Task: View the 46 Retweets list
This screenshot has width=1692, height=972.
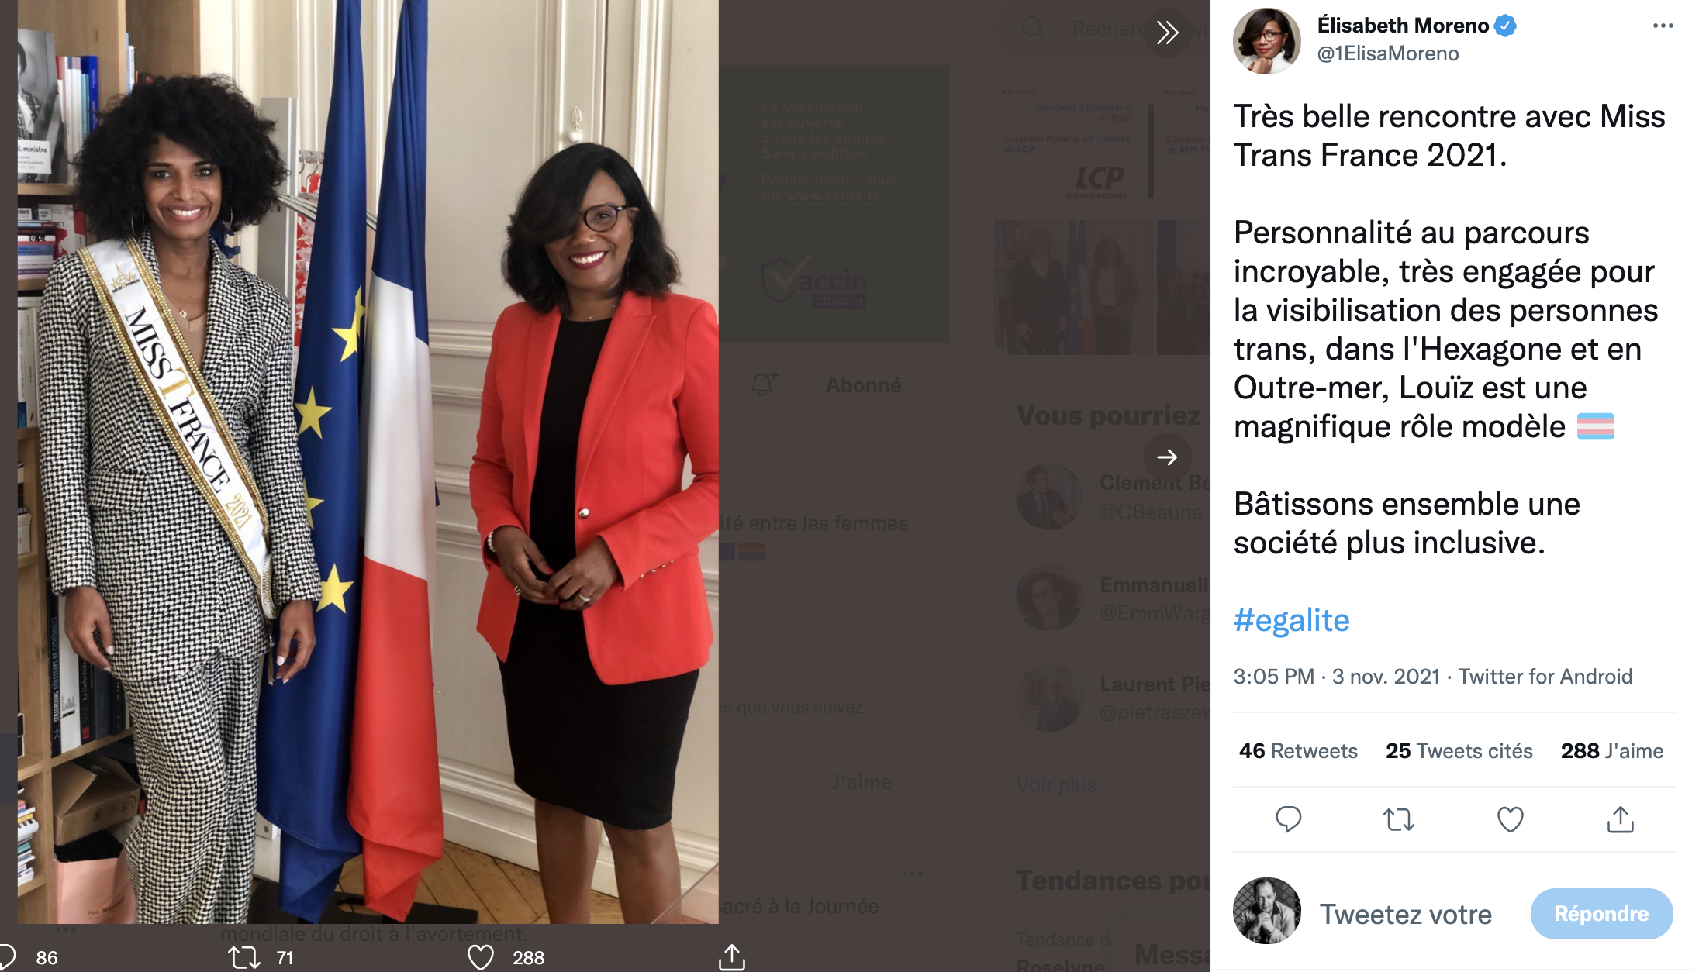Action: (x=1298, y=750)
